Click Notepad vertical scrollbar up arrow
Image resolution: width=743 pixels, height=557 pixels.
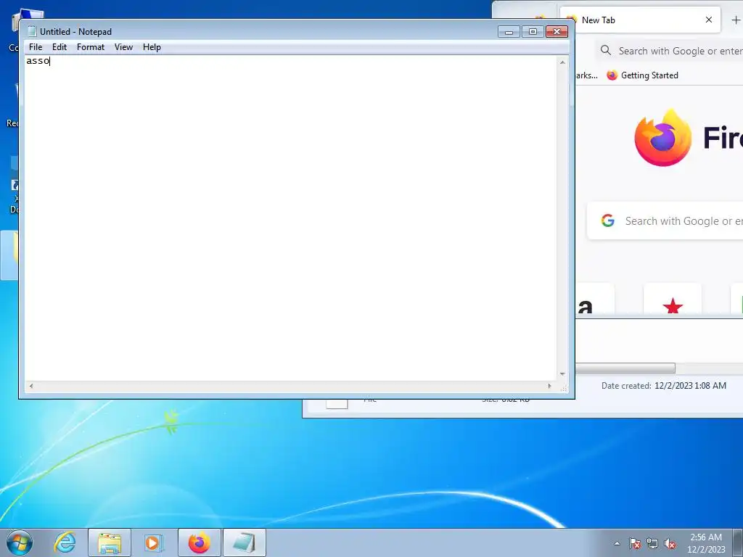point(562,62)
